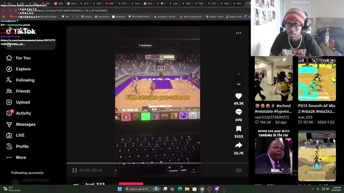Open the 'nfl streams' bookmark
This screenshot has width=344, height=193.
tap(119, 17)
